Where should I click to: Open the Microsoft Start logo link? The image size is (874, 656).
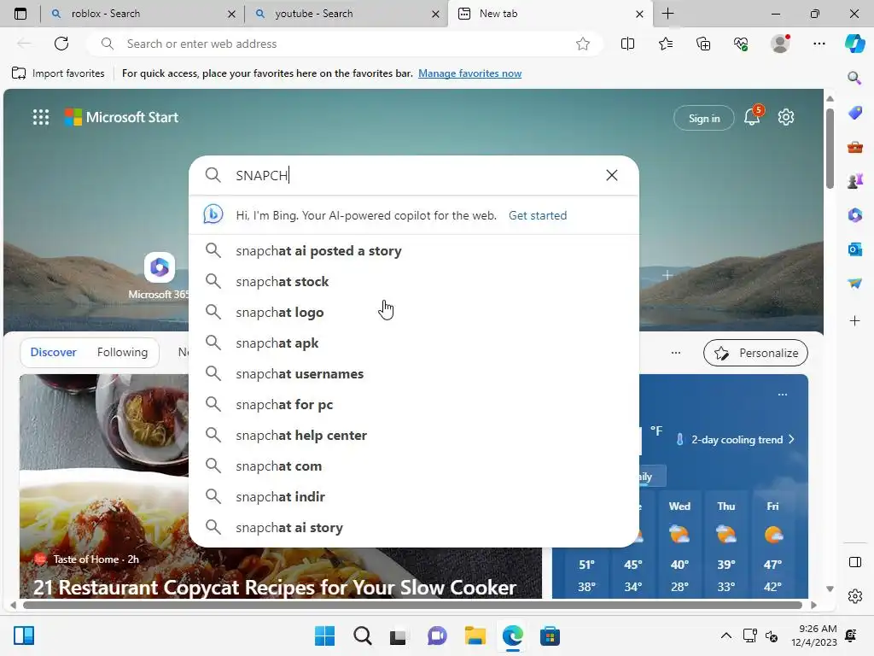[121, 117]
